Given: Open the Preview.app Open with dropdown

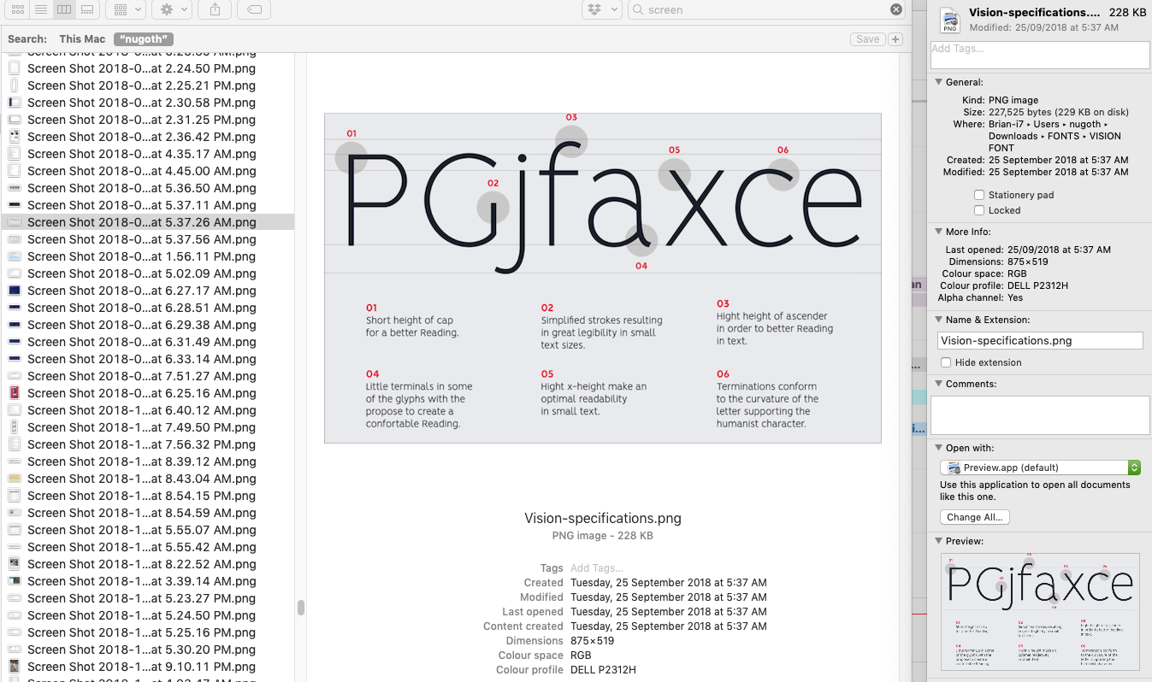Looking at the screenshot, I should tap(1134, 467).
